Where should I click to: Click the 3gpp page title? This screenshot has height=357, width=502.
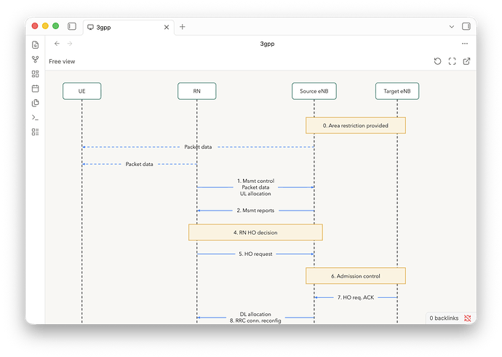[x=267, y=44]
